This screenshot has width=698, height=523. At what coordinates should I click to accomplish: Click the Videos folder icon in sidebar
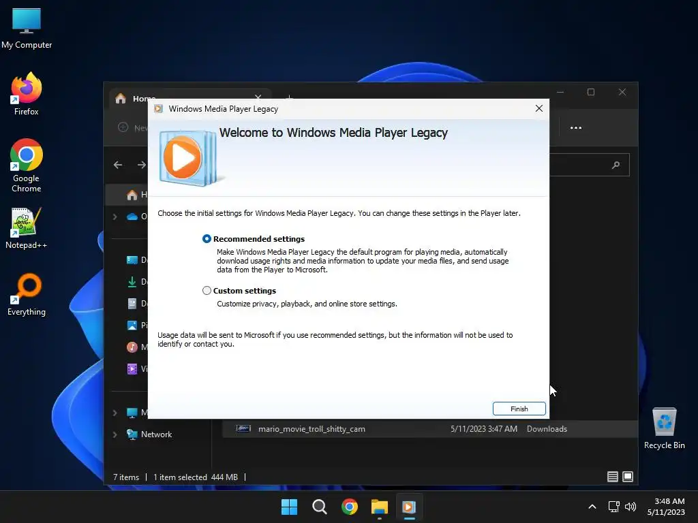pos(132,368)
